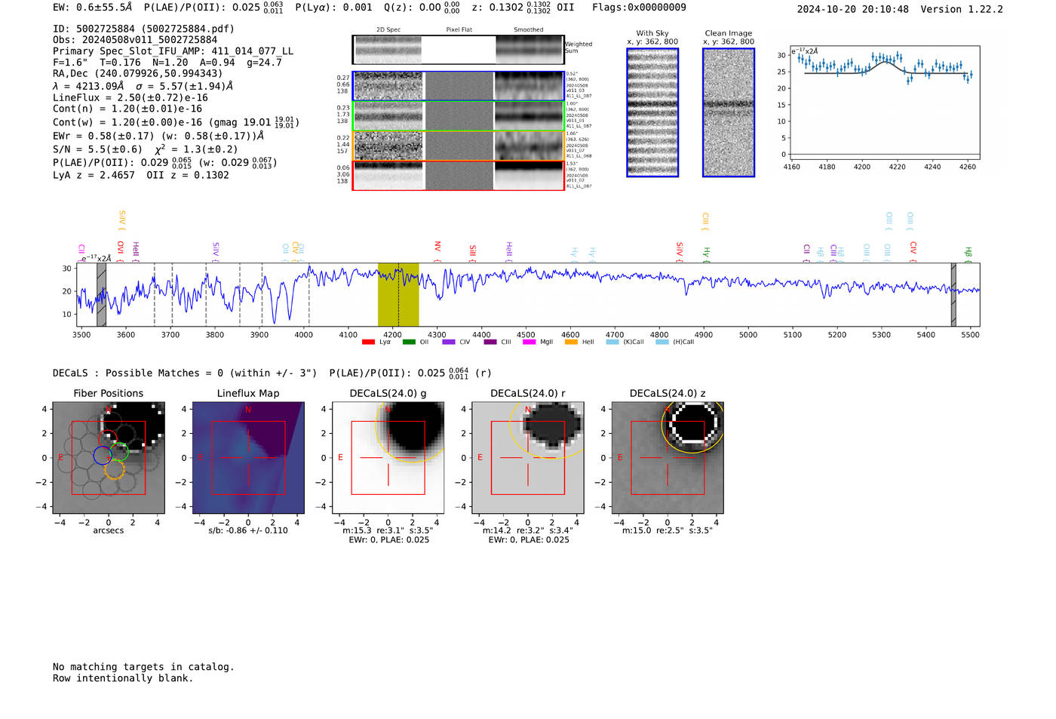1056x719 pixels.
Task: Select the blue-bordered 2D Spec fiber row
Action: pyautogui.click(x=388, y=86)
